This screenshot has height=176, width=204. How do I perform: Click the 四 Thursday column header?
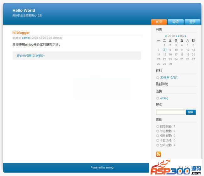click(x=176, y=40)
